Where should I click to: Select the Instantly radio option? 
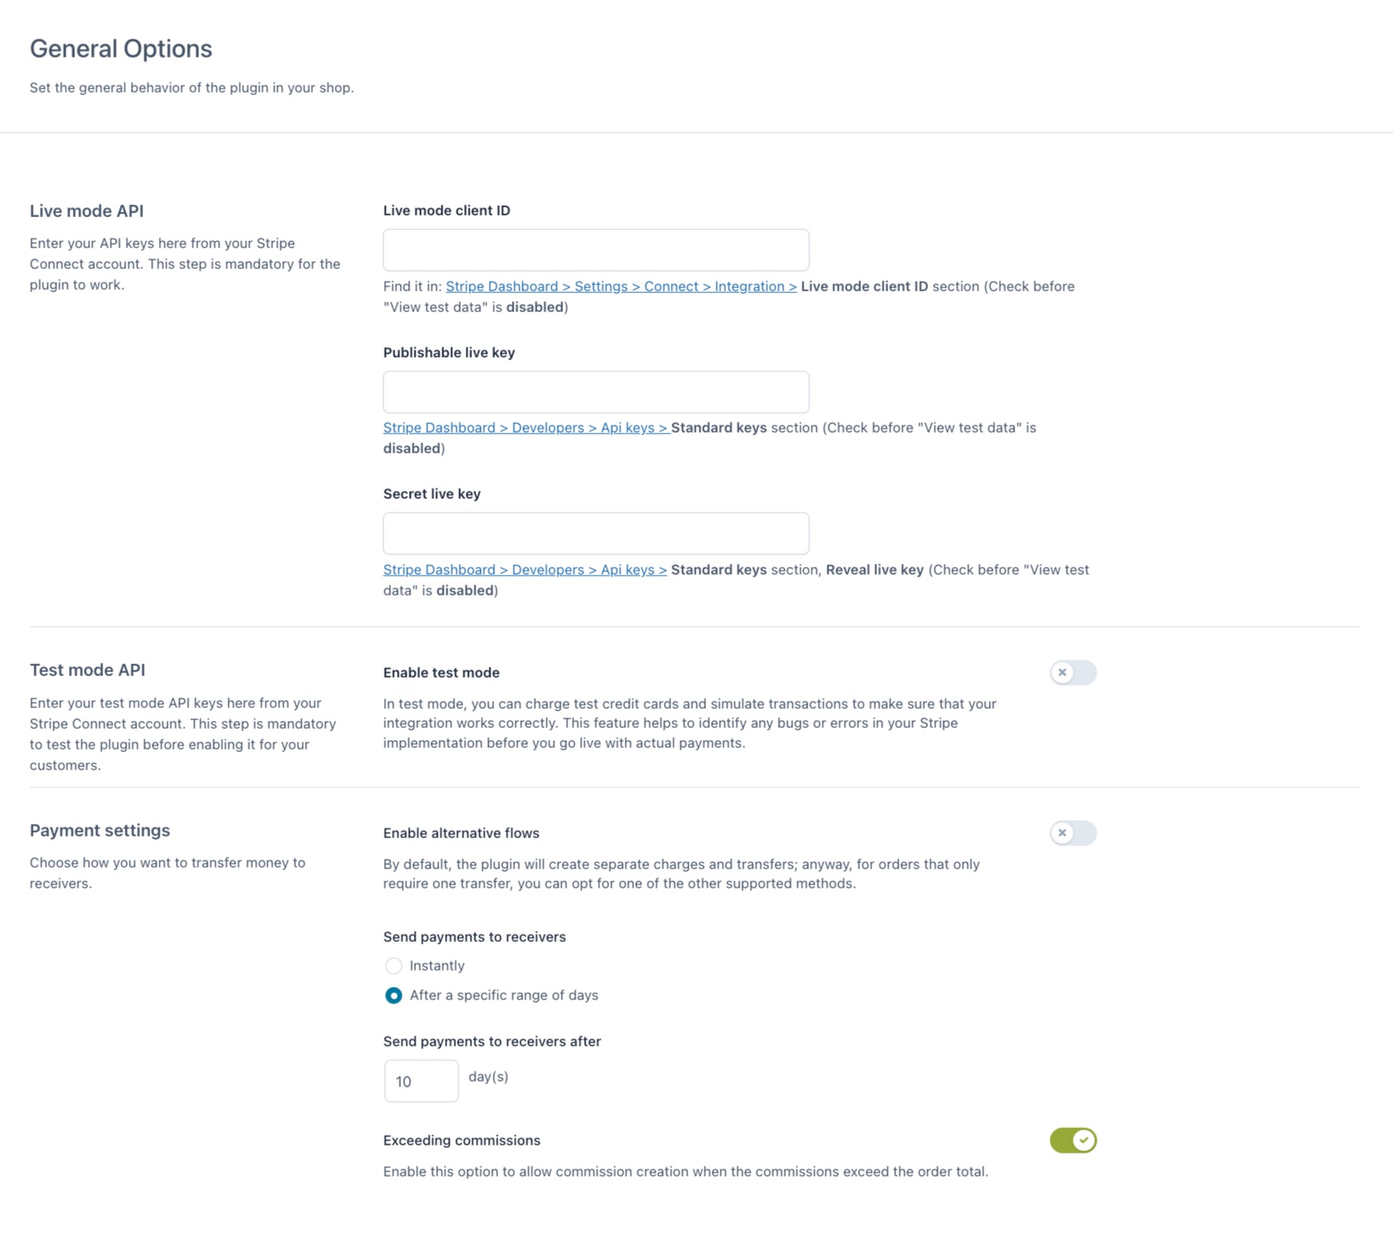(x=394, y=966)
